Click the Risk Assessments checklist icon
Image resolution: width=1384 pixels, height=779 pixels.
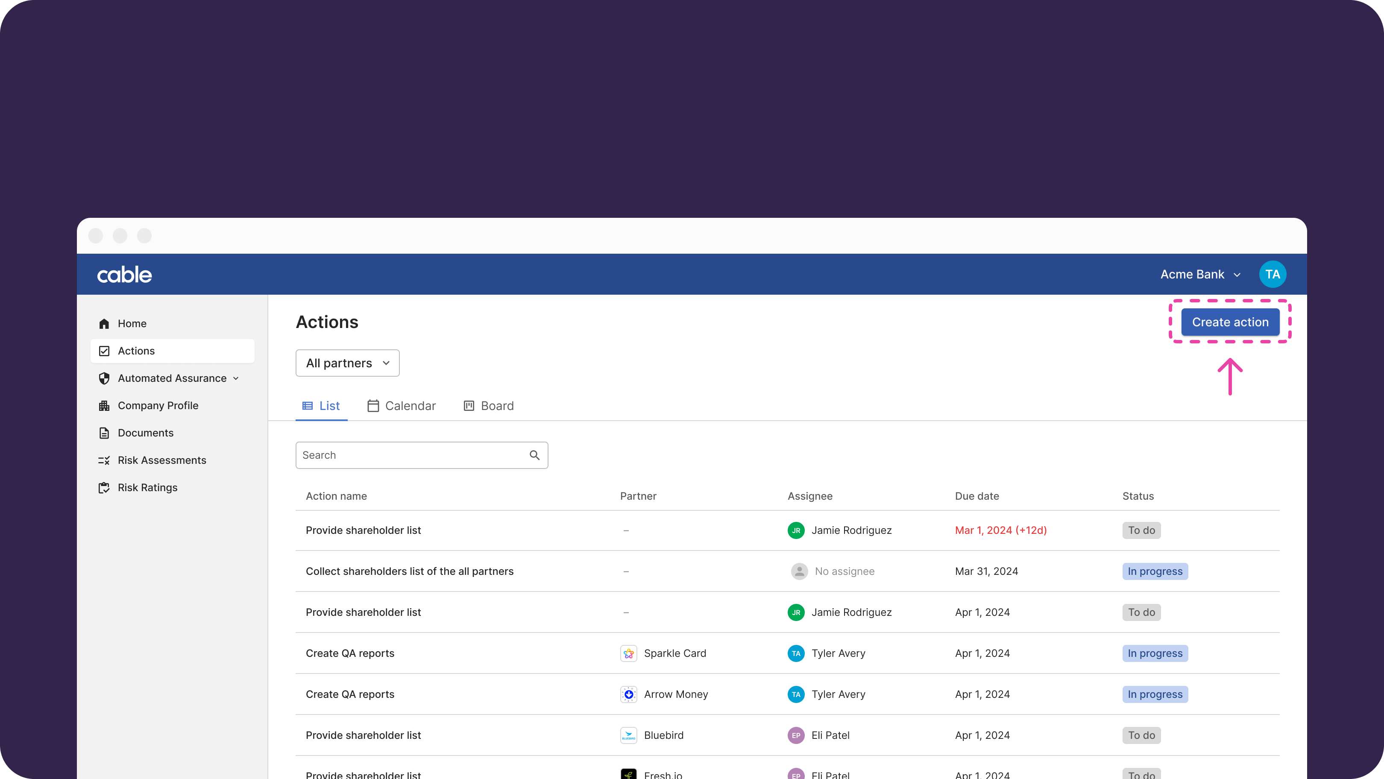point(104,460)
